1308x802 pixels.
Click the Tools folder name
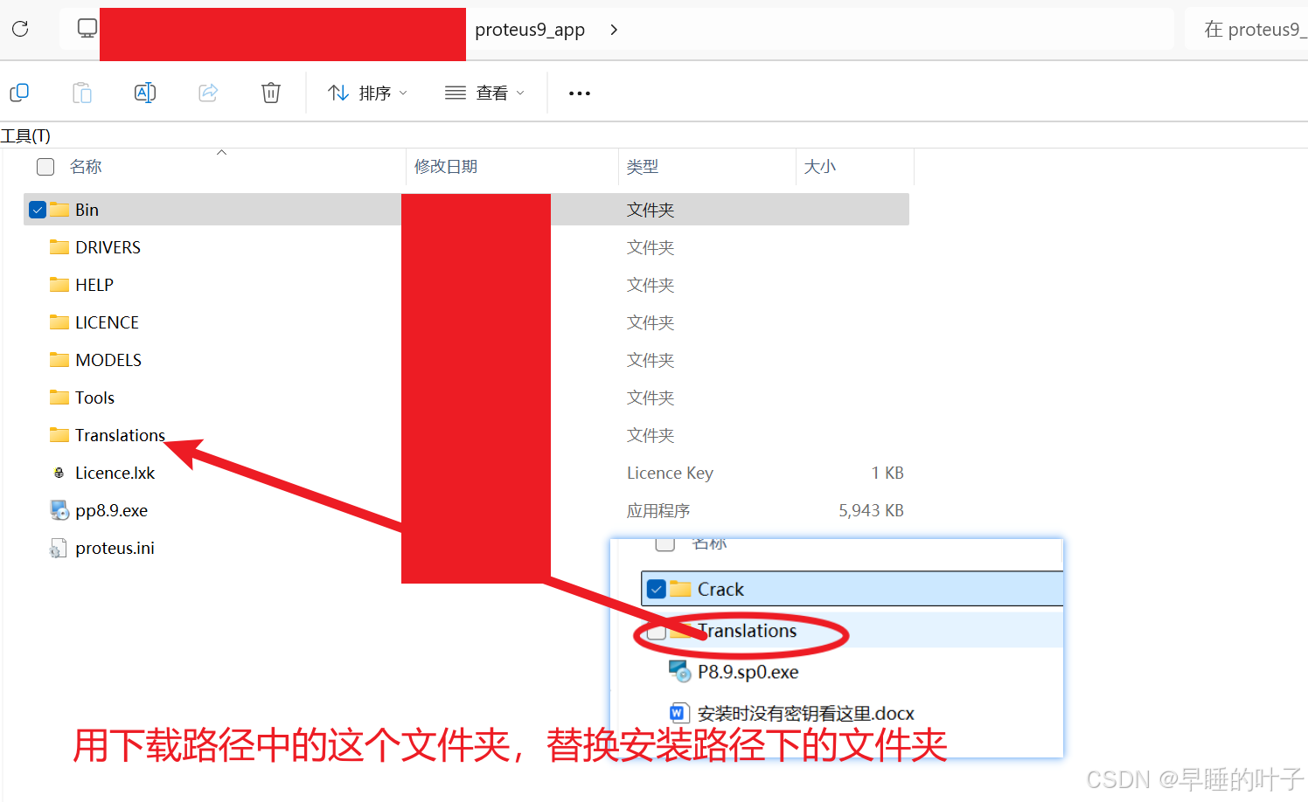[94, 398]
